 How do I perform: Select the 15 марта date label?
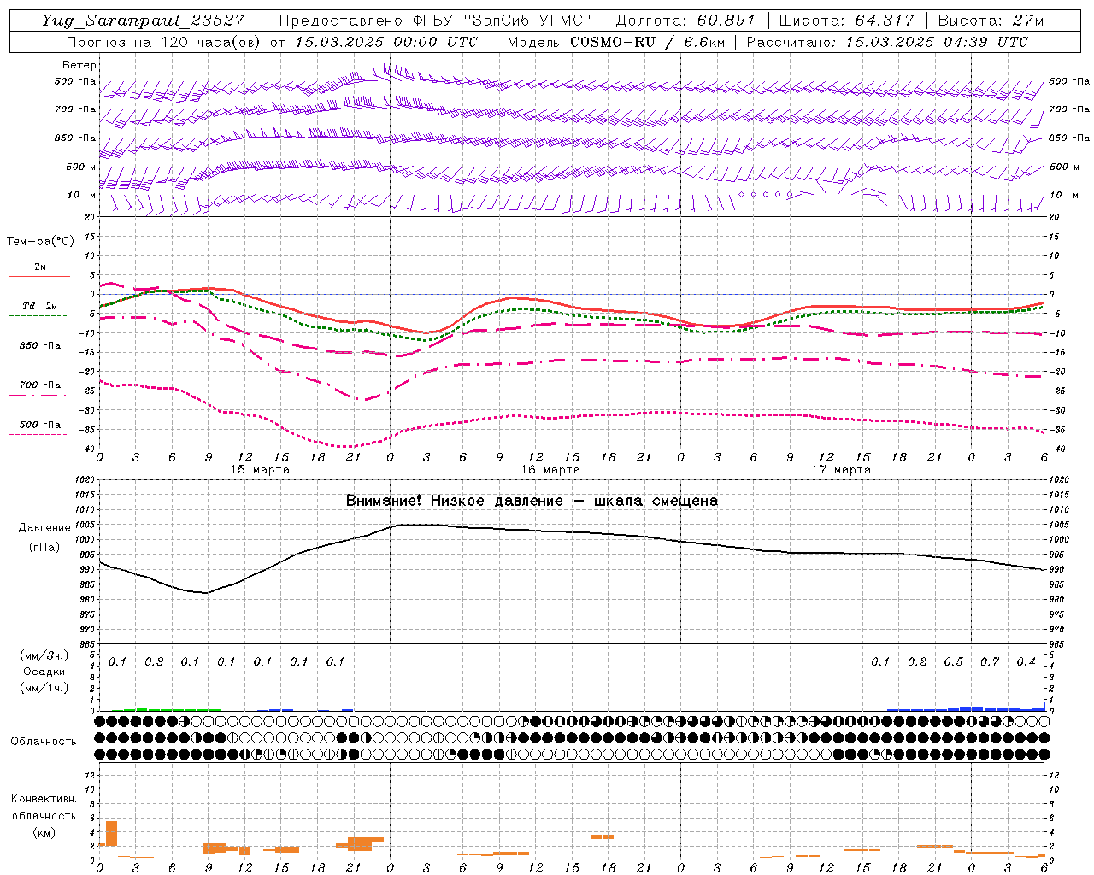[x=260, y=470]
